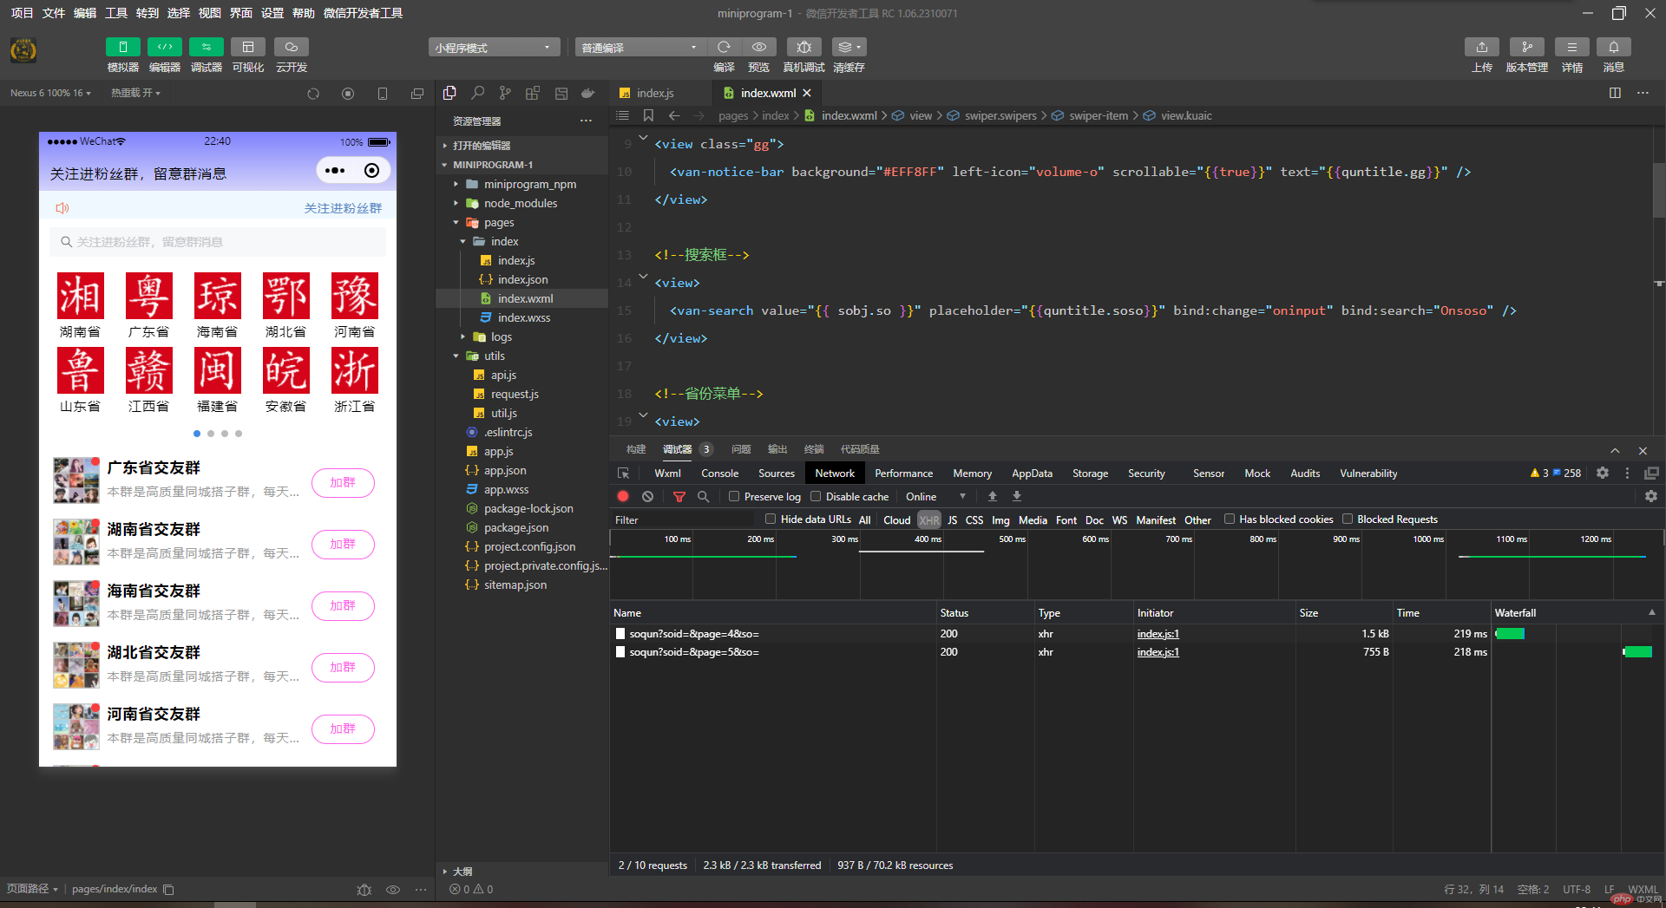Check Blocked Requests
Screen dimensions: 1666x908
1348,519
